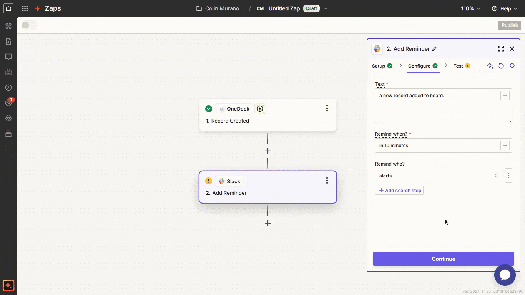Expand the Untitled Zap title dropdown chevron
The image size is (525, 295).
click(x=326, y=8)
